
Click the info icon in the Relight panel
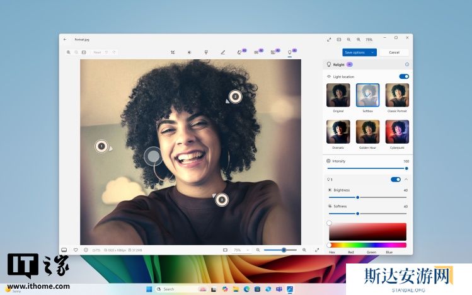click(x=406, y=64)
